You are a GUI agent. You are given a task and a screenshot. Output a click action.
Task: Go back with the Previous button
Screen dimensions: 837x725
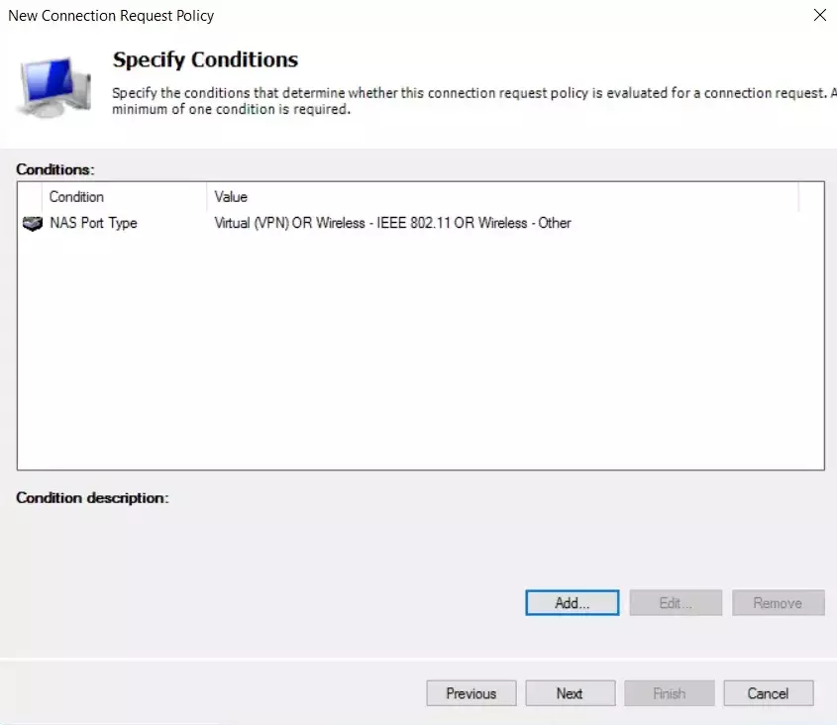(x=471, y=692)
